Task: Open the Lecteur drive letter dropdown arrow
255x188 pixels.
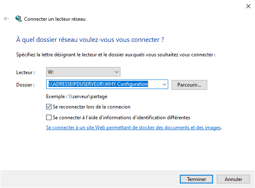Action: (x=116, y=72)
